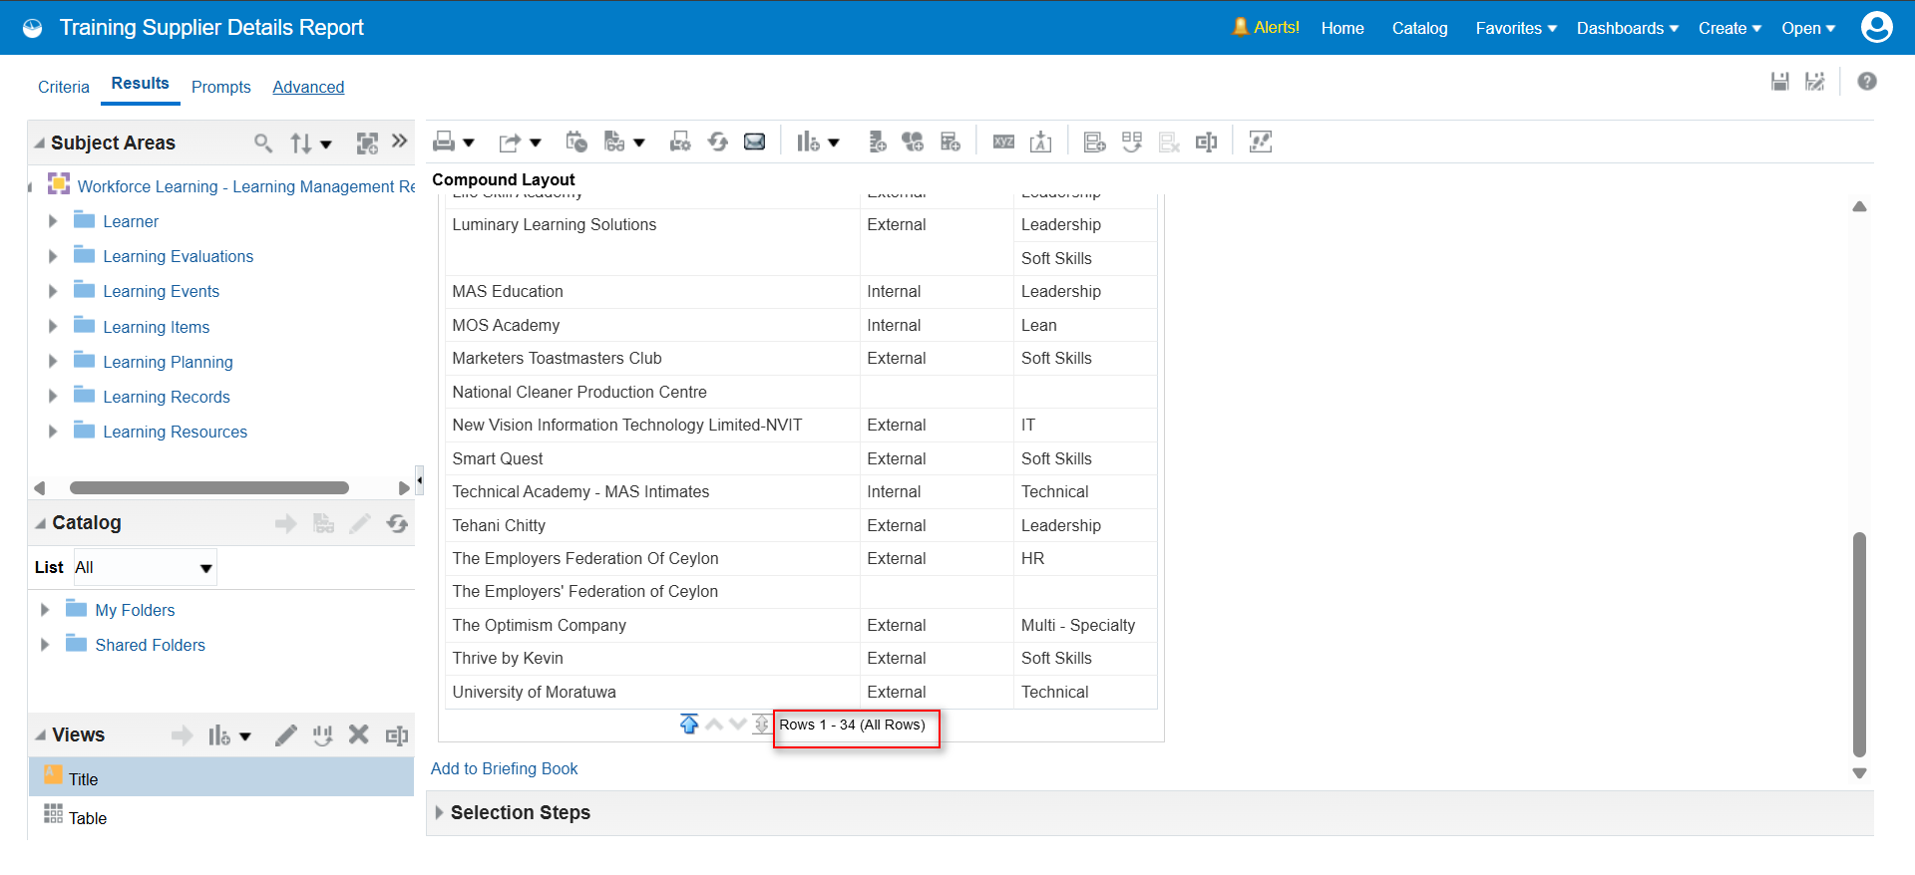Click the more options chevrons in Subject Areas

coord(400,142)
